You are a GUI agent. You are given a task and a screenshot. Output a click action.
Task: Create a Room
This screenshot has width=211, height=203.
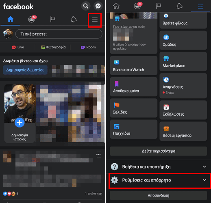pos(88,47)
